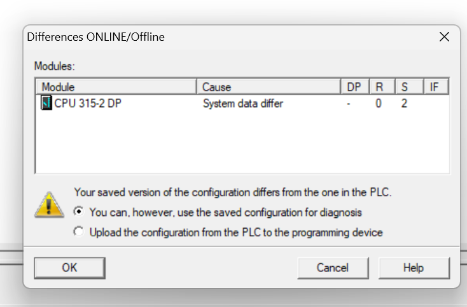Click the Cancel button
The image size is (467, 307).
pos(333,268)
